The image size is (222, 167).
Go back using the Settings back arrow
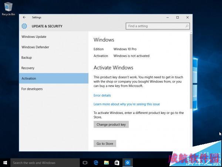pyautogui.click(x=24, y=17)
